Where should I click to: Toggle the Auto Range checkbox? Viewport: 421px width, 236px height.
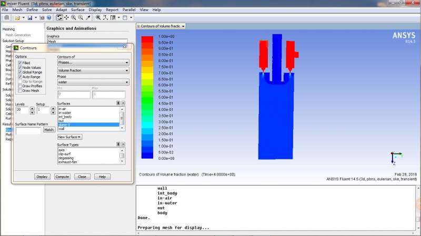pyautogui.click(x=20, y=77)
